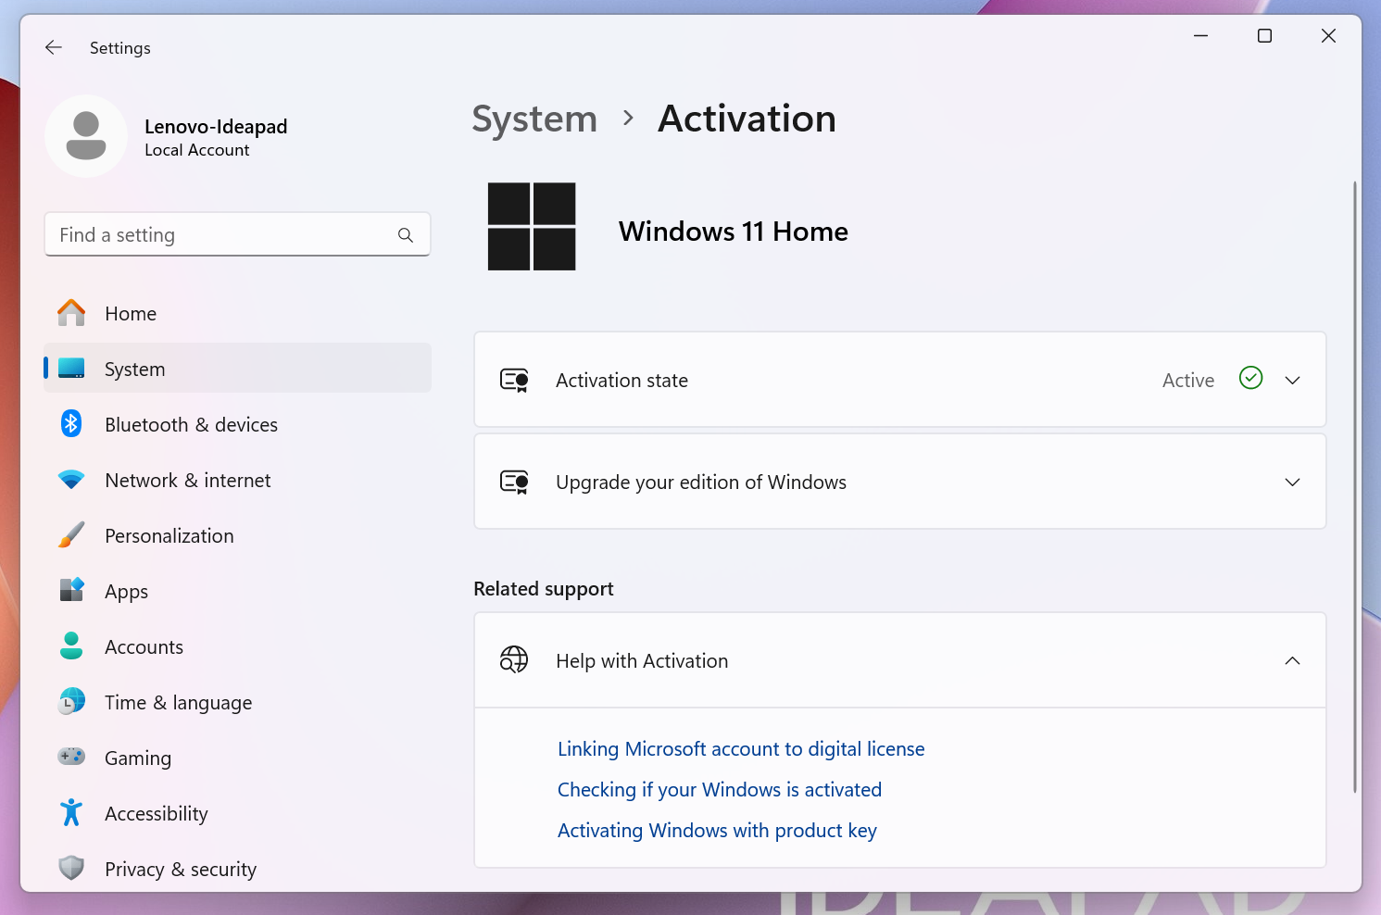The height and width of the screenshot is (915, 1381).
Task: Click the Local Account text
Action: click(197, 150)
